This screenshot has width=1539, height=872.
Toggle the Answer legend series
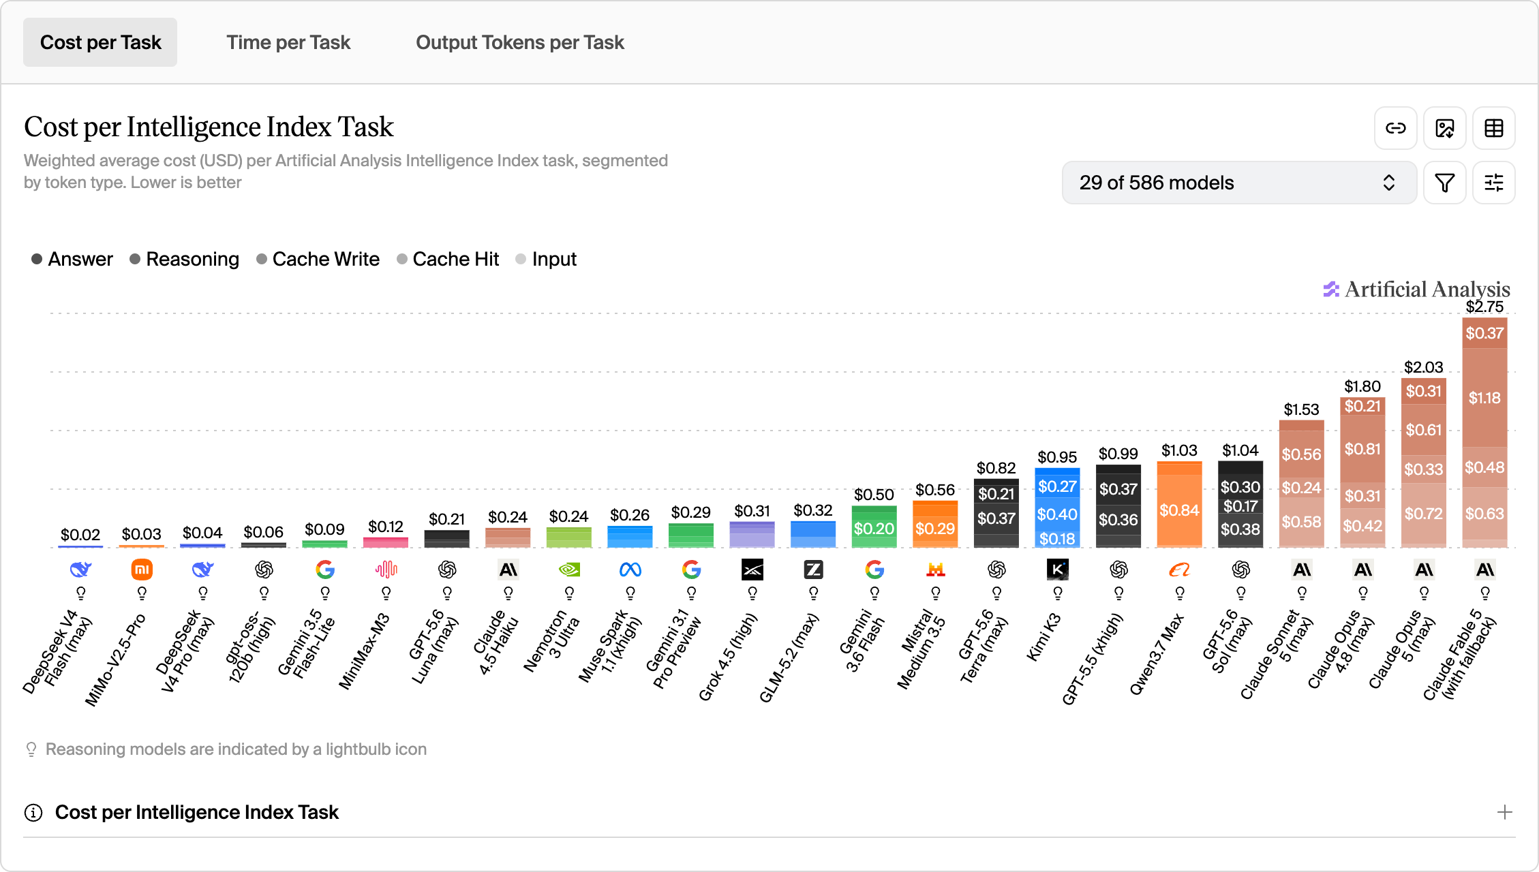[72, 259]
